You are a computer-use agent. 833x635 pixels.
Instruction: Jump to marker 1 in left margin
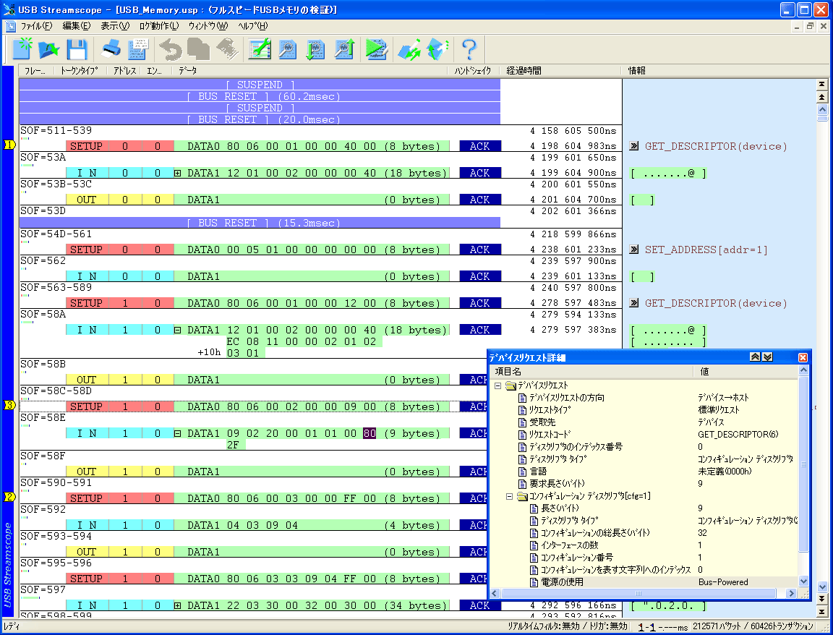tap(9, 145)
